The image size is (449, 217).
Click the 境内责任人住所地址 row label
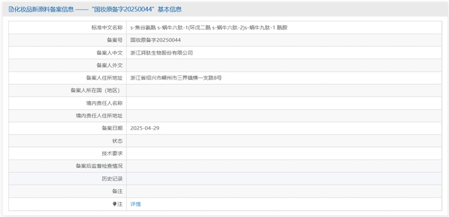(99, 115)
